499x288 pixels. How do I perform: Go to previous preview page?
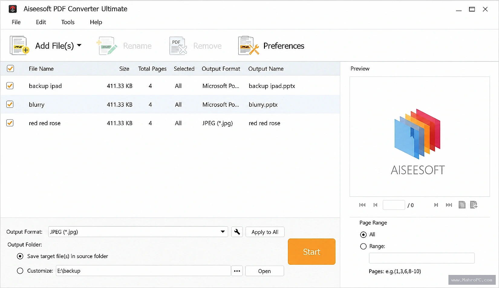click(x=375, y=205)
